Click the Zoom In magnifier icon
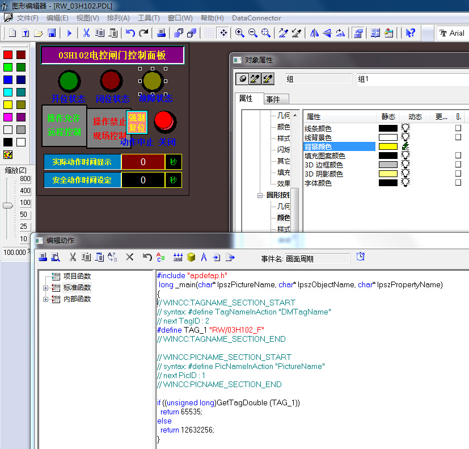Viewport: 469px width, 449px height. (240, 33)
